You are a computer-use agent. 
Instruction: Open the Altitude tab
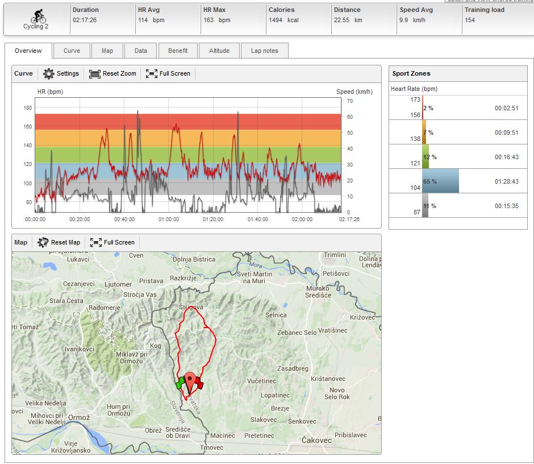(219, 51)
